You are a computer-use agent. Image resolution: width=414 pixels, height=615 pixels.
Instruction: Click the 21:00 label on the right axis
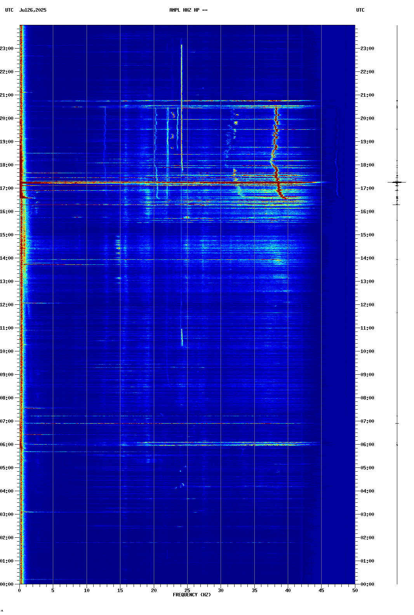point(367,95)
